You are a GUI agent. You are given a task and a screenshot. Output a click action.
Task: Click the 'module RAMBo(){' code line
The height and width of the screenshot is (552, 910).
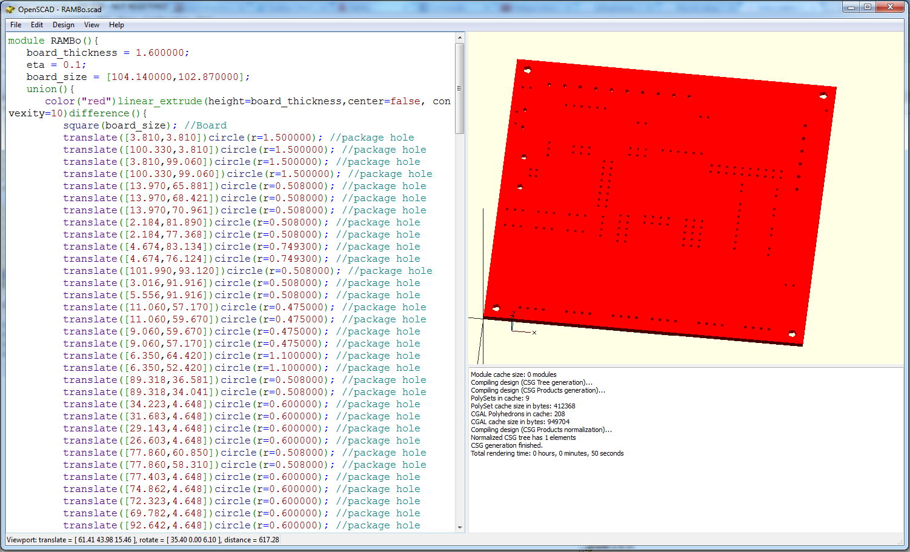point(53,41)
